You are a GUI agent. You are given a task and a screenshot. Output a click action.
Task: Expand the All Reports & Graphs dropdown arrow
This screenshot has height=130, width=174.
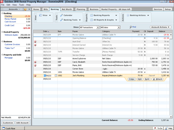click(x=116, y=20)
